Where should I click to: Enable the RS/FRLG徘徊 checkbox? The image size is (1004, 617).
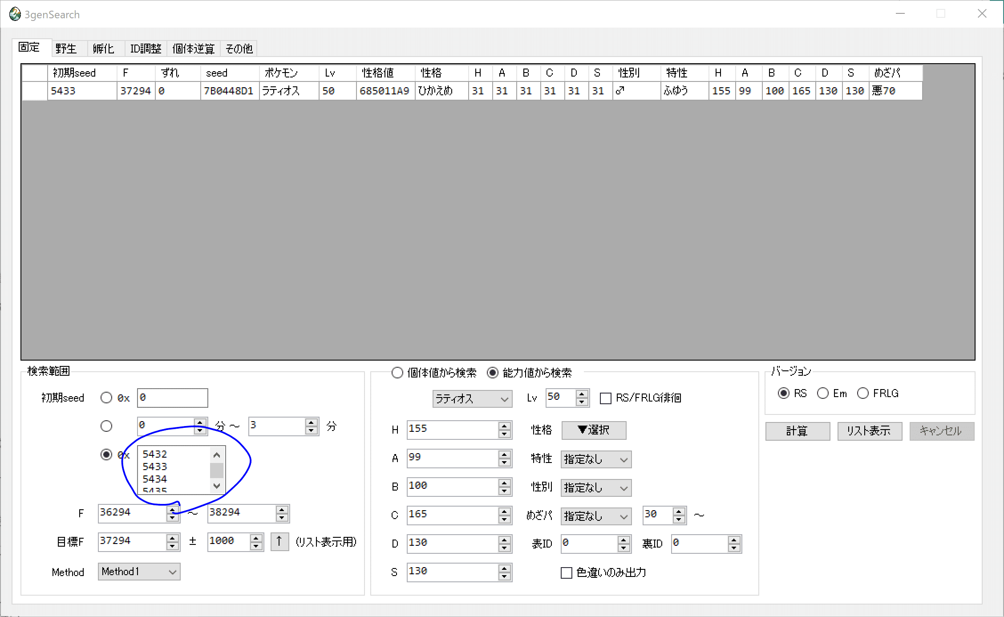coord(605,398)
